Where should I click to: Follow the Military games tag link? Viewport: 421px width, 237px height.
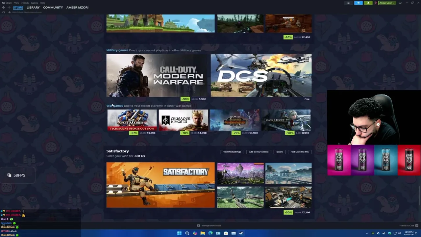117,50
